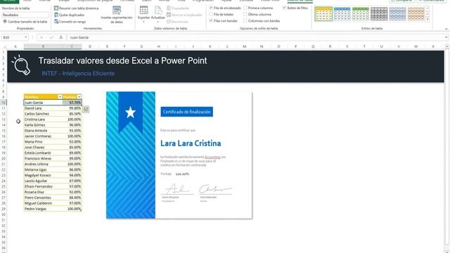Viewport: 450px width, 253px height.
Task: Select cell Estela Lombardi
Action: [x=43, y=153]
